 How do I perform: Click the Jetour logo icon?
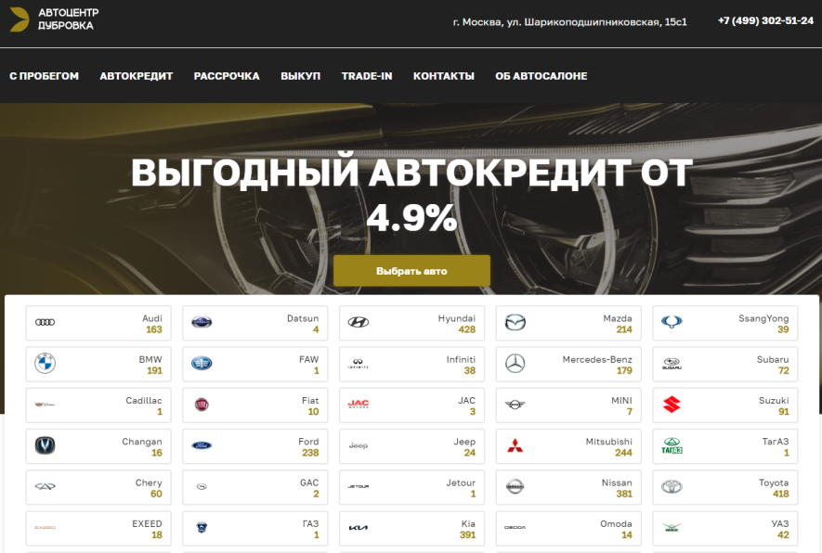358,486
